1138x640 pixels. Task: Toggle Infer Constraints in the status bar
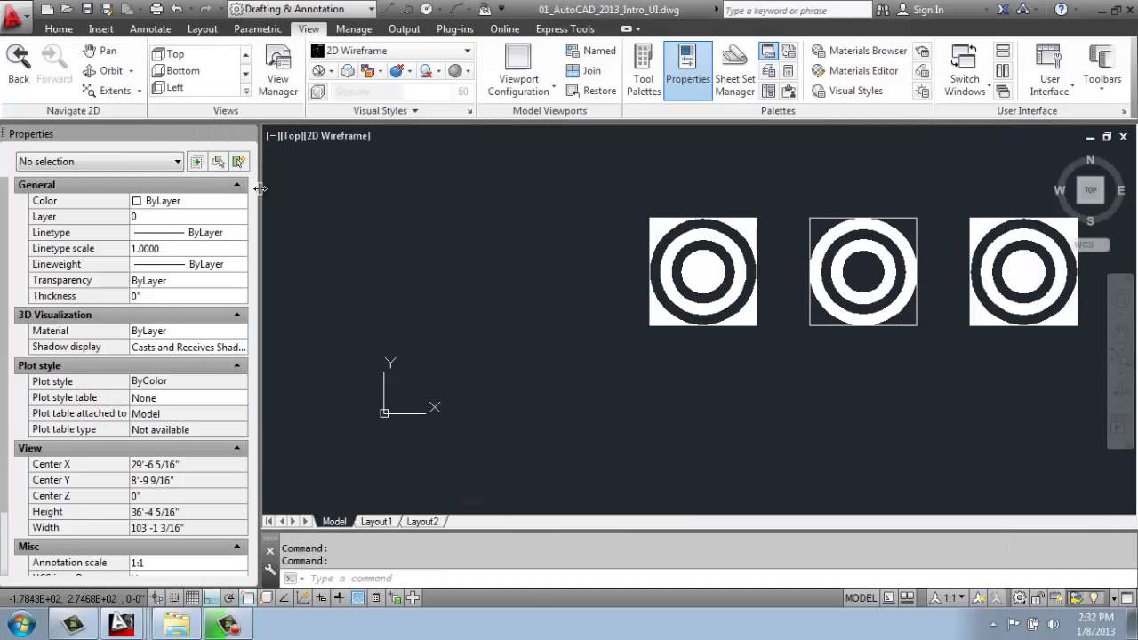[x=156, y=598]
